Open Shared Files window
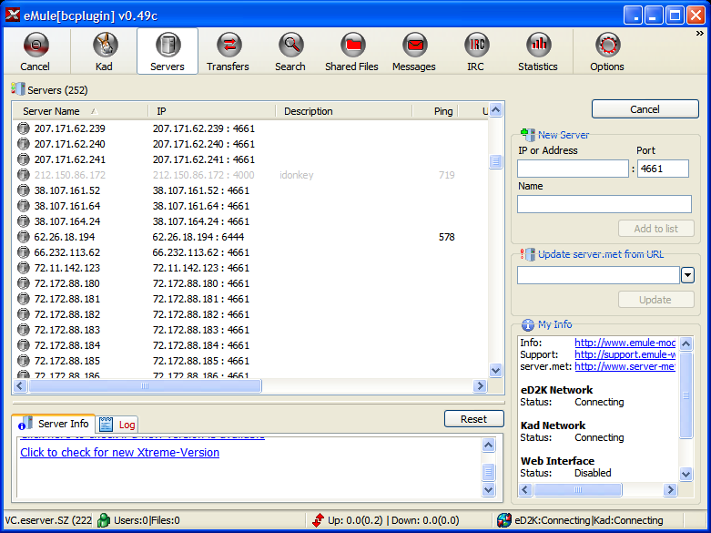The height and width of the screenshot is (533, 711). point(351,51)
